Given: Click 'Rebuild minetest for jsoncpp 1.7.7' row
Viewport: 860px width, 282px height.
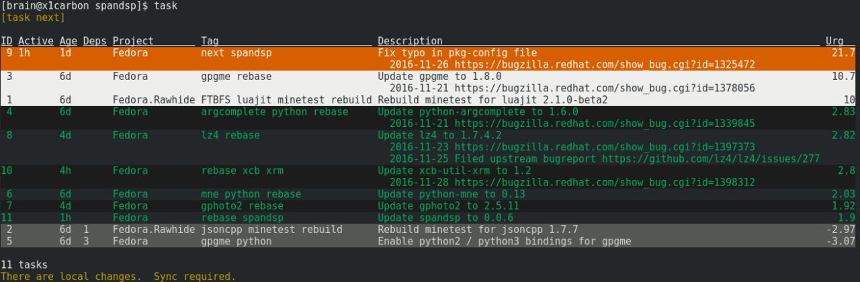Looking at the screenshot, I should pos(430,230).
